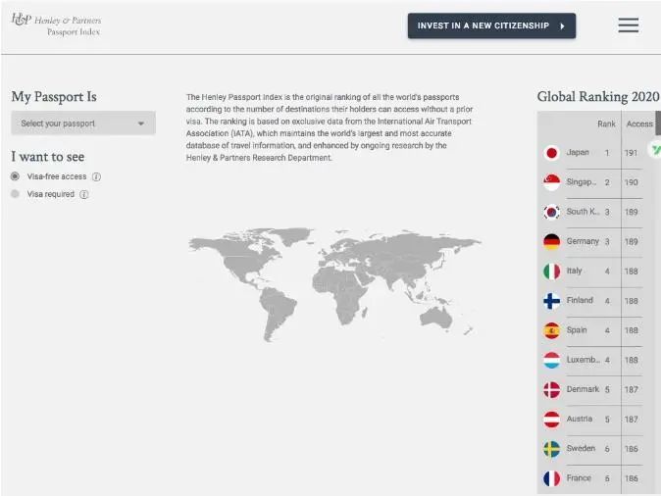
Task: Select Denmark in the ranking list
Action: (x=583, y=389)
